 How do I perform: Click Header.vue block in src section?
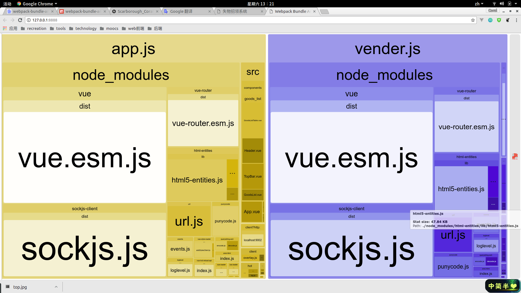click(x=252, y=151)
